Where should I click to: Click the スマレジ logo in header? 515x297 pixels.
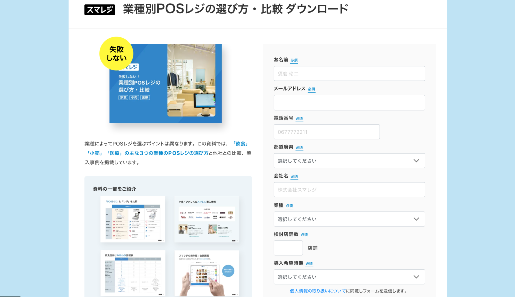(100, 9)
